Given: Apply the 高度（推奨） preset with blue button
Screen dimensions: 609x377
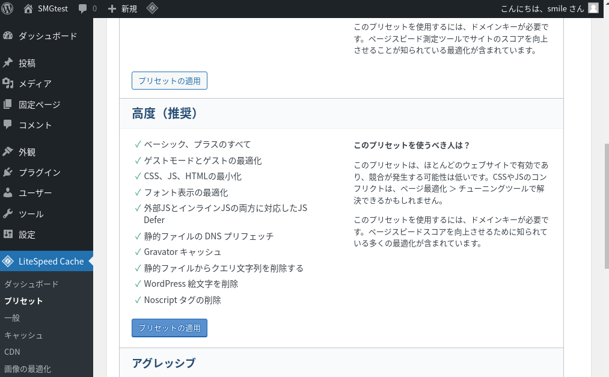Looking at the screenshot, I should (x=170, y=328).
